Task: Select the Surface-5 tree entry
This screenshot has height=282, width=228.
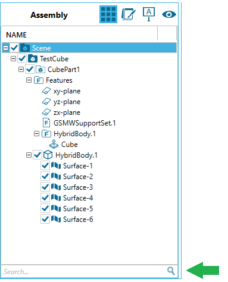Action: pos(72,208)
